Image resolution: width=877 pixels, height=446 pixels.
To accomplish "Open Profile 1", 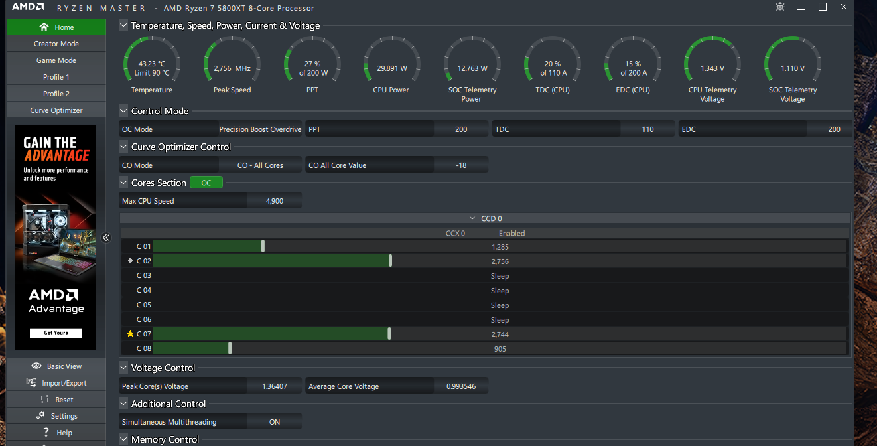I will click(56, 77).
